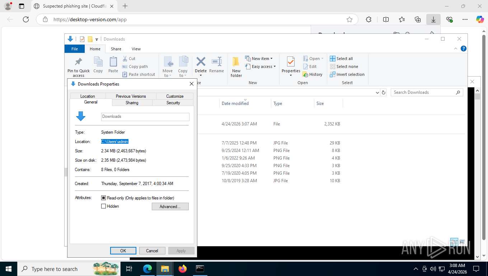This screenshot has height=276, width=488.
Task: Switch to large icons view
Action: [462, 242]
